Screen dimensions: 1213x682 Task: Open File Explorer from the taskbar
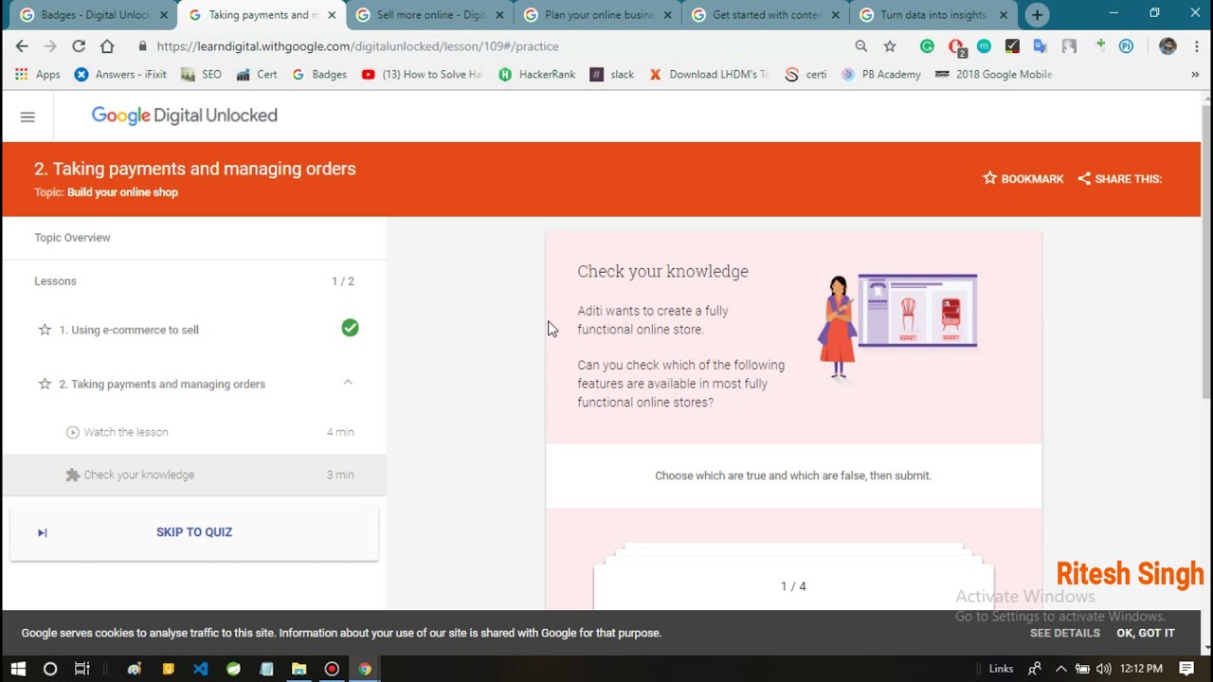pyautogui.click(x=299, y=669)
